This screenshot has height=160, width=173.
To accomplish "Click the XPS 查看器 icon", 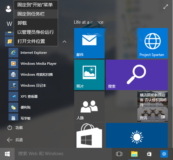I will [x=13, y=96].
